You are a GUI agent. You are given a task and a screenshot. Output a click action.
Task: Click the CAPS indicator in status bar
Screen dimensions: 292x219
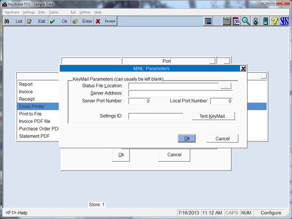(x=232, y=213)
